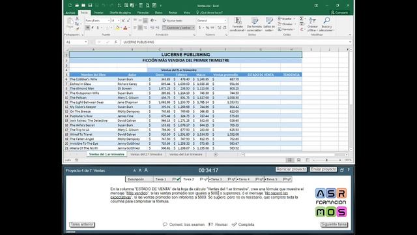Screen dimensions: 417x235
Task: Toggle middle vertical alignment
Action: coord(140,20)
